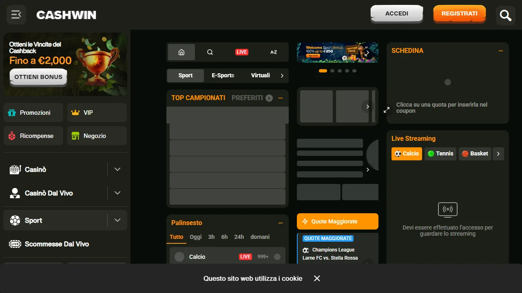The width and height of the screenshot is (522, 293).
Task: Expand the betslip fullscreen arrows icon
Action: point(387,110)
